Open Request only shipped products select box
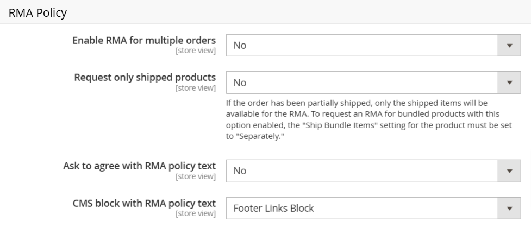The image size is (531, 227). pyautogui.click(x=373, y=83)
